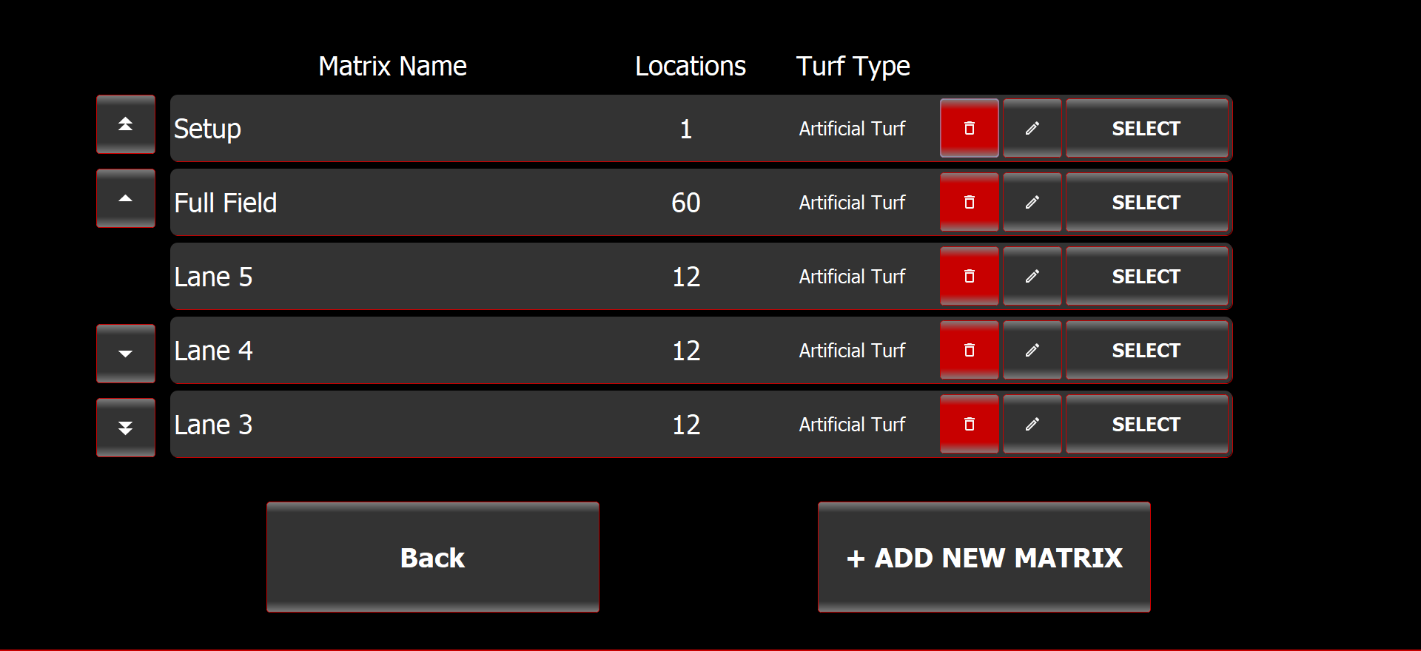
Task: Edit the Full Field matrix
Action: tap(1032, 202)
